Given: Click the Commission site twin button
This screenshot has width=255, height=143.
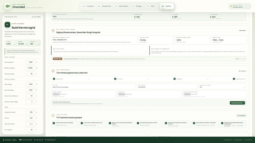Looking at the screenshot, I should (x=237, y=103).
